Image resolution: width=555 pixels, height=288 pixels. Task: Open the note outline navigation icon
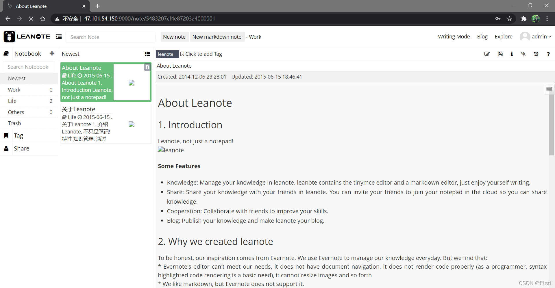tap(549, 89)
